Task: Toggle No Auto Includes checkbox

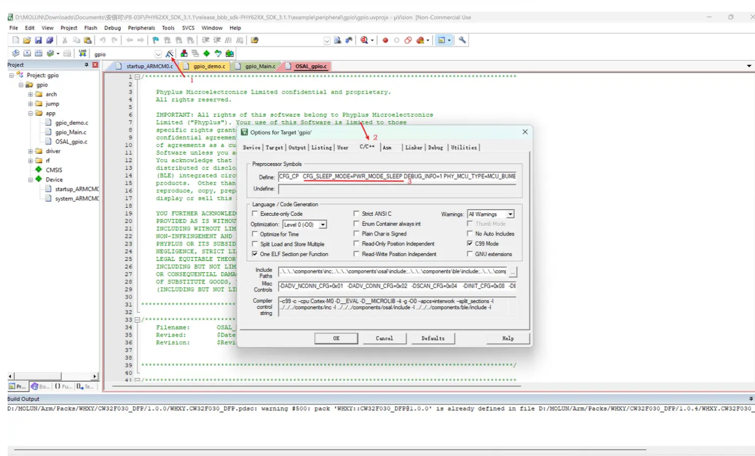Action: (470, 234)
